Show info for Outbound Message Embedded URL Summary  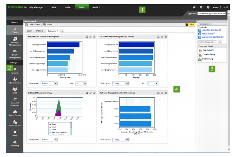166,93
